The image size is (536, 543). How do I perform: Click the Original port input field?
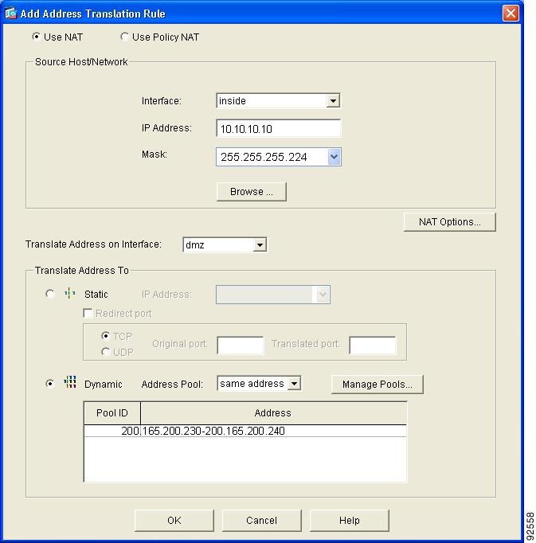(240, 346)
